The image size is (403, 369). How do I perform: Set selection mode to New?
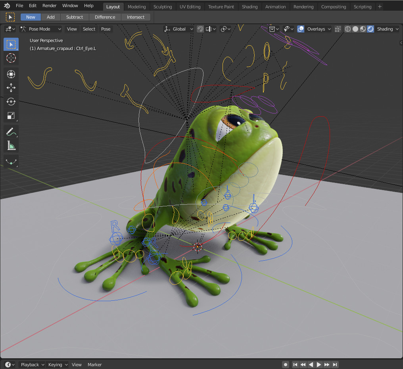31,17
